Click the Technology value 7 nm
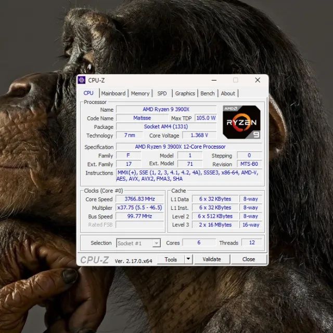The width and height of the screenshot is (333, 333). click(130, 135)
